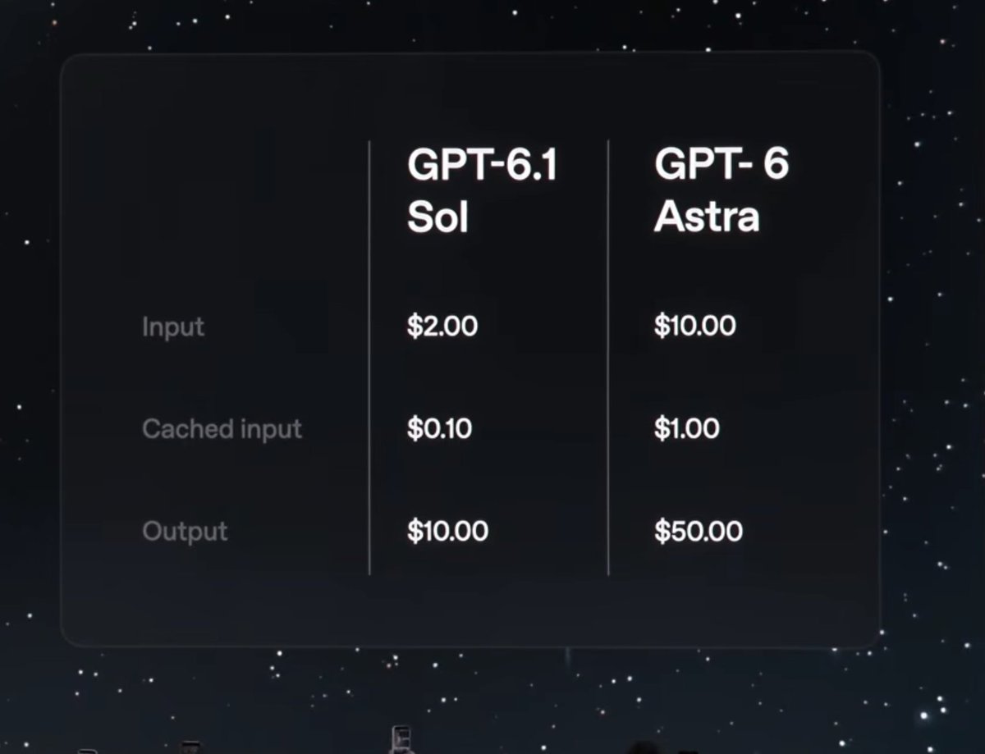Select the Input row label
Image resolution: width=985 pixels, height=754 pixels.
click(x=173, y=327)
